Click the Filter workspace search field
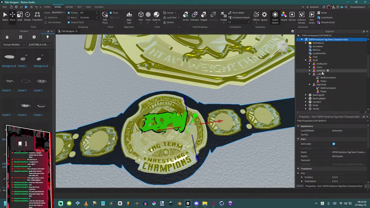The image size is (370, 208). [332, 36]
